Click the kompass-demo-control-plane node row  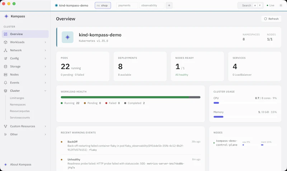245,143
